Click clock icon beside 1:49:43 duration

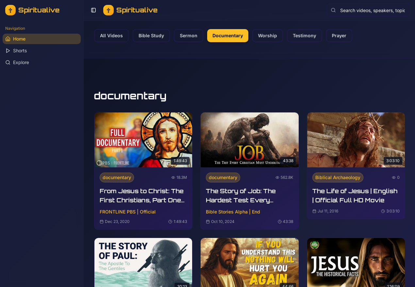pos(170,222)
